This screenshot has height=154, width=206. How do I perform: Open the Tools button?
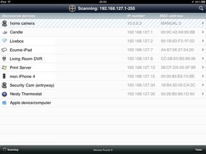(x=198, y=150)
